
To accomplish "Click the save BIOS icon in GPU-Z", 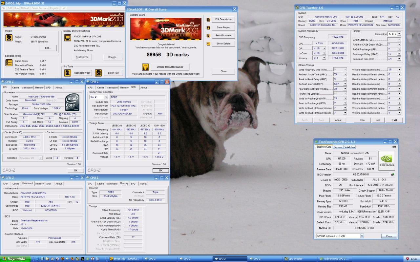I will (392, 175).
